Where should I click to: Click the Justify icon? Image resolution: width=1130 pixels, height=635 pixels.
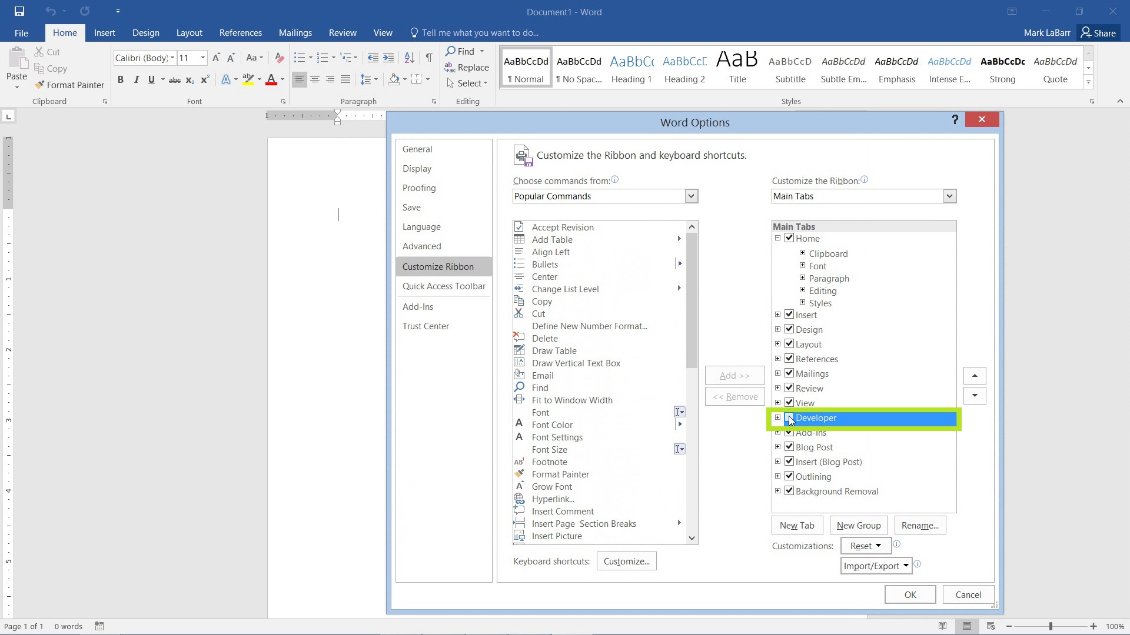click(x=345, y=79)
